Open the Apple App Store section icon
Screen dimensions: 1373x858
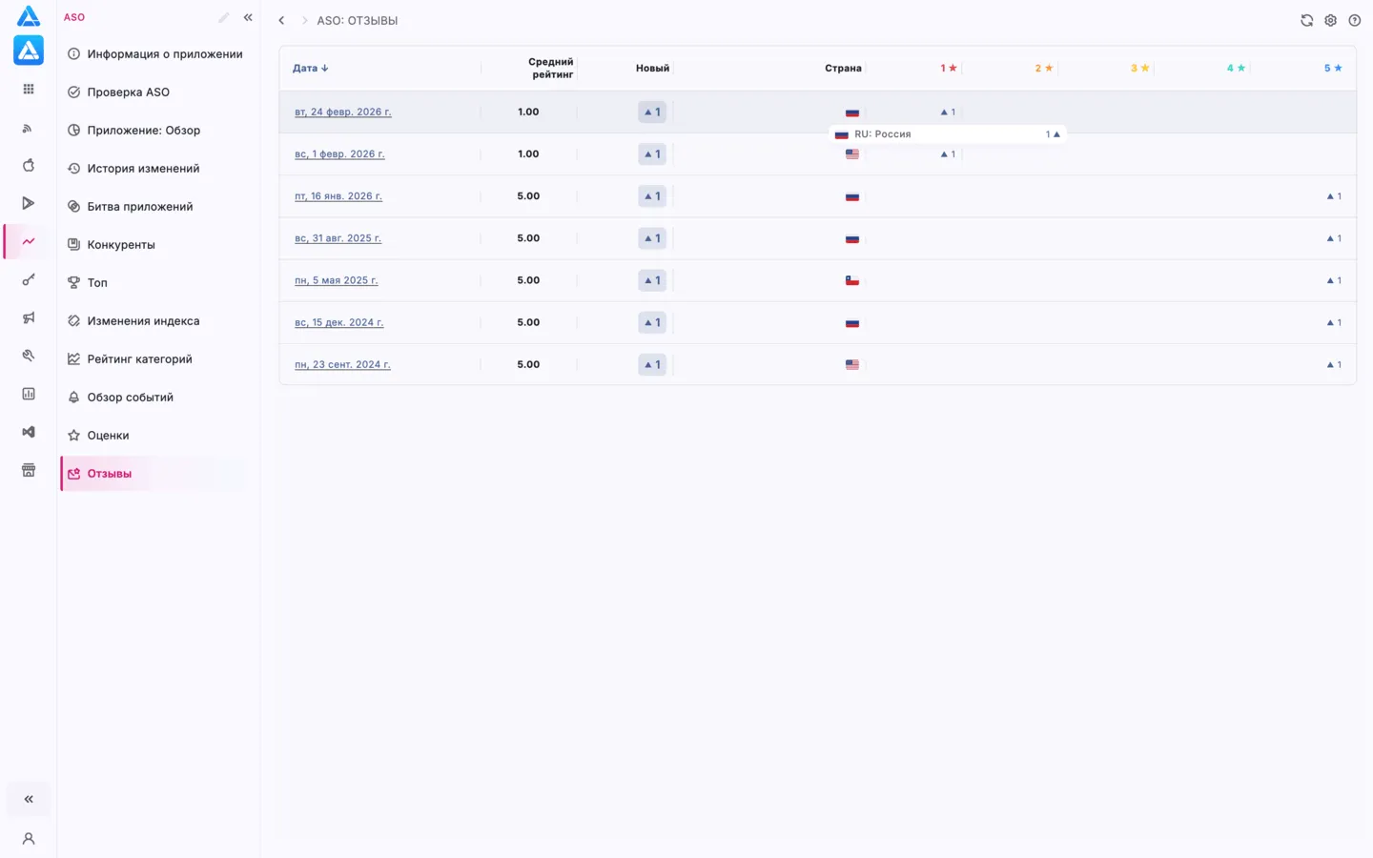(29, 165)
